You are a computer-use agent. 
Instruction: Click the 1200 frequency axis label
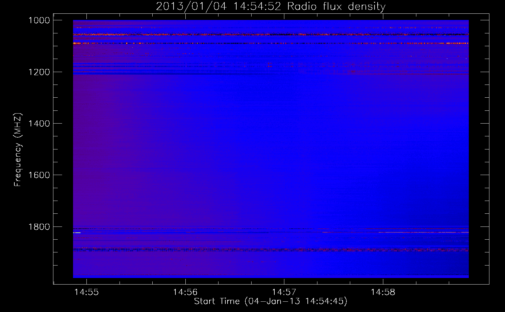39,72
